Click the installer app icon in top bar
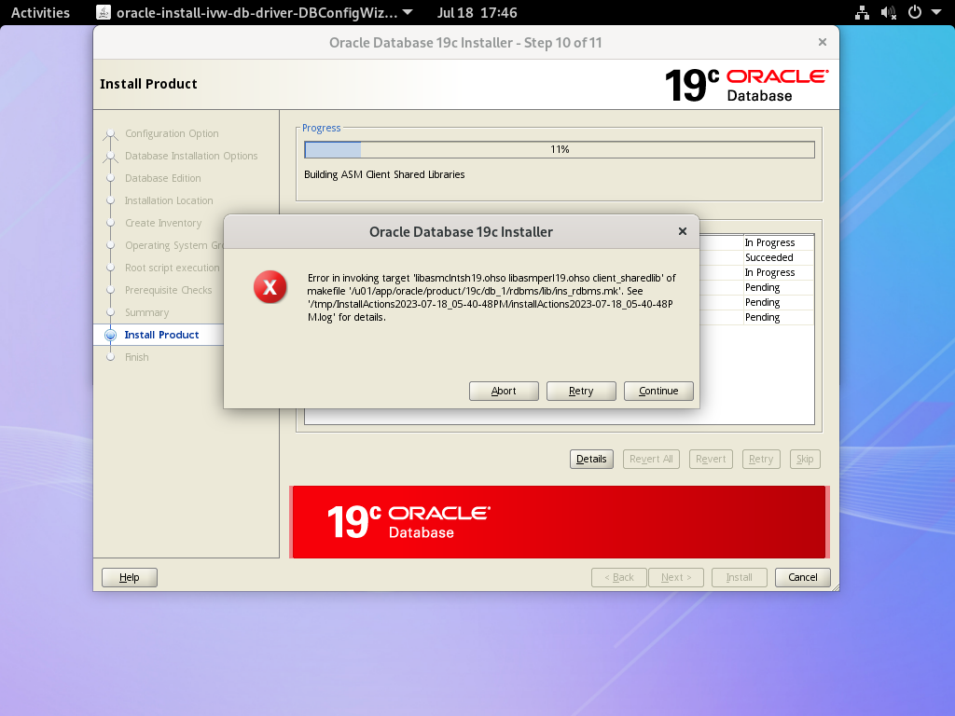 click(104, 12)
